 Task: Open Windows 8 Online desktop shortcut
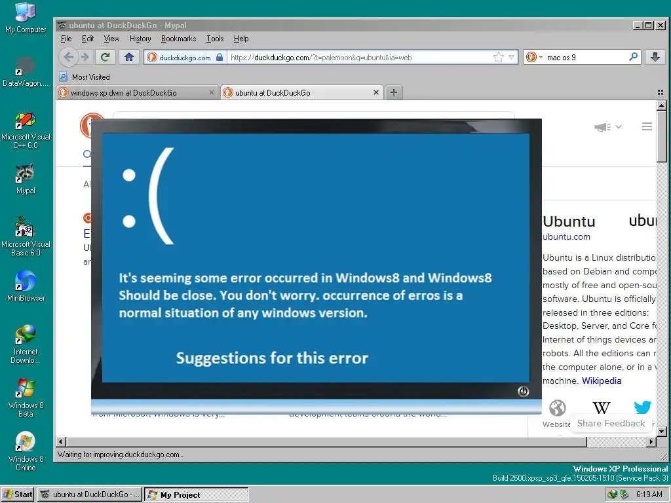[x=26, y=452]
